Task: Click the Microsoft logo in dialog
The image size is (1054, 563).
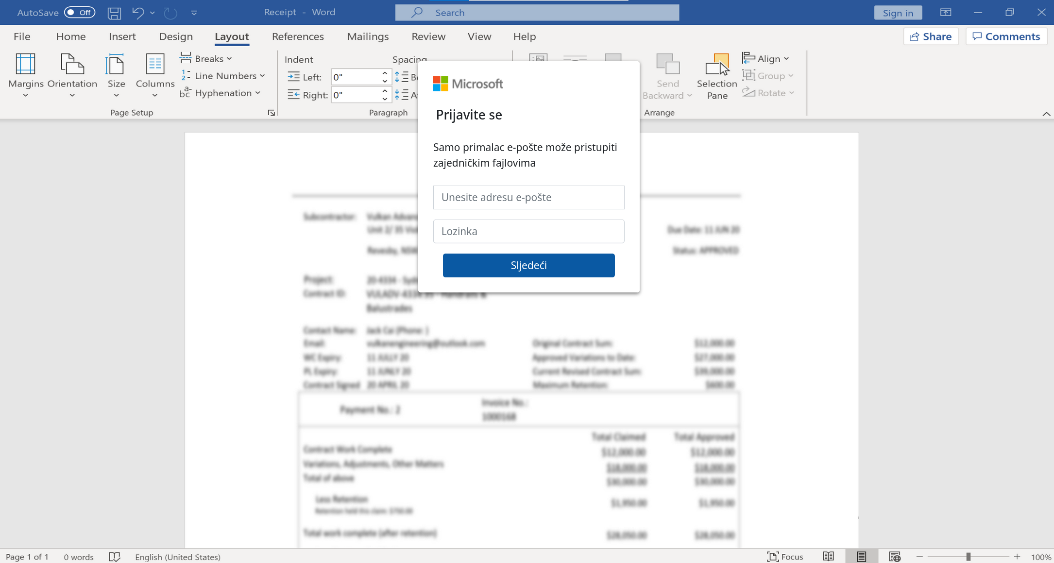Action: (x=468, y=84)
